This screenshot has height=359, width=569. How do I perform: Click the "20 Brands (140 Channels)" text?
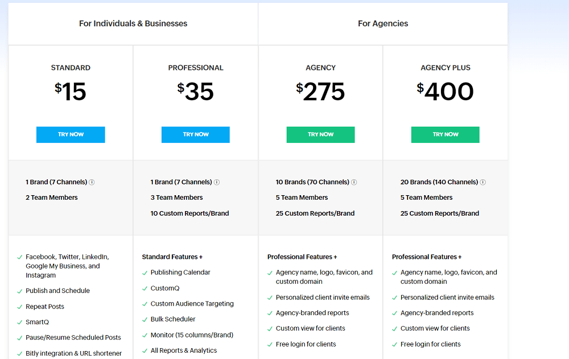pos(439,182)
